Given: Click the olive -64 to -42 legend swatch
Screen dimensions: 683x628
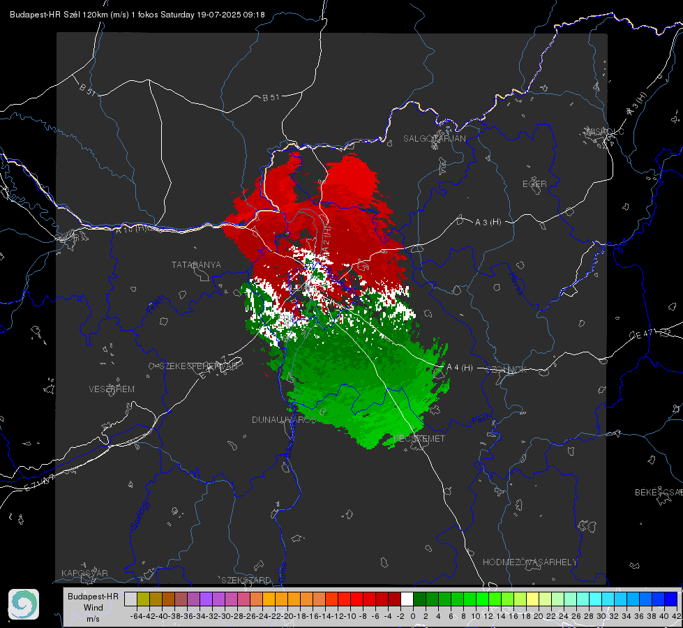Looking at the screenshot, I should [143, 599].
